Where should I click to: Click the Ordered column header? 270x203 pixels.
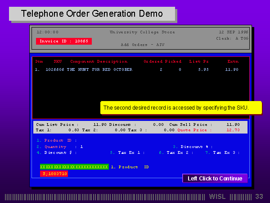click(x=153, y=61)
